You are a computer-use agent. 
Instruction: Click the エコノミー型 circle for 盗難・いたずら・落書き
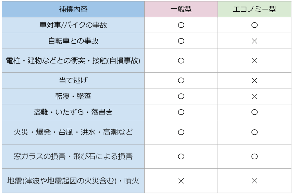coord(255,112)
